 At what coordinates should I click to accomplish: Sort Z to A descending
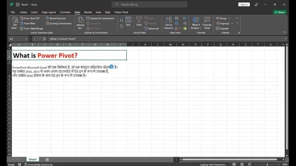(x=121, y=26)
